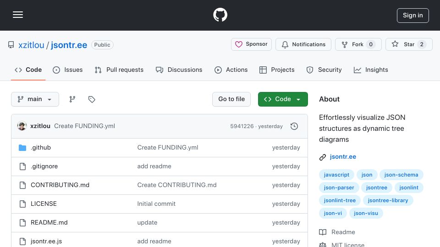The image size is (440, 247).
Task: Open the .gitignore file
Action: tap(44, 166)
